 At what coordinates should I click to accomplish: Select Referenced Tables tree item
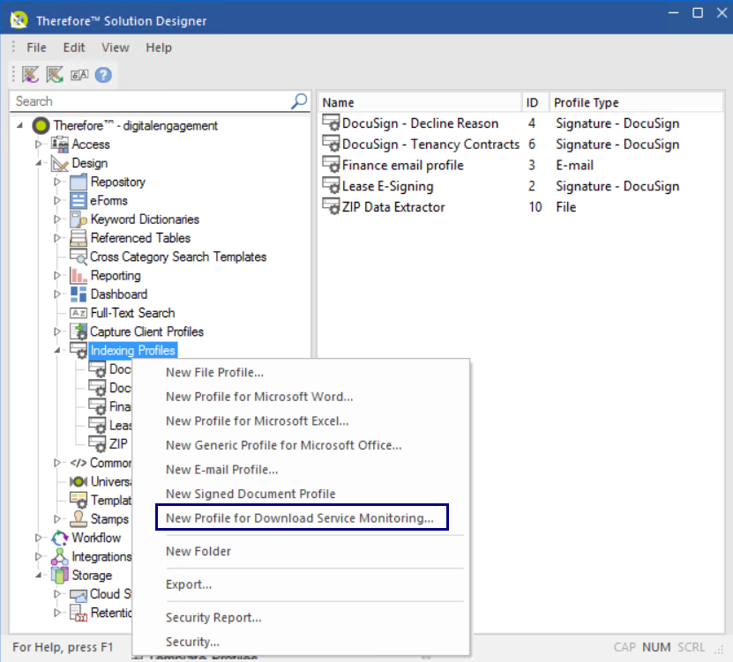pos(140,238)
